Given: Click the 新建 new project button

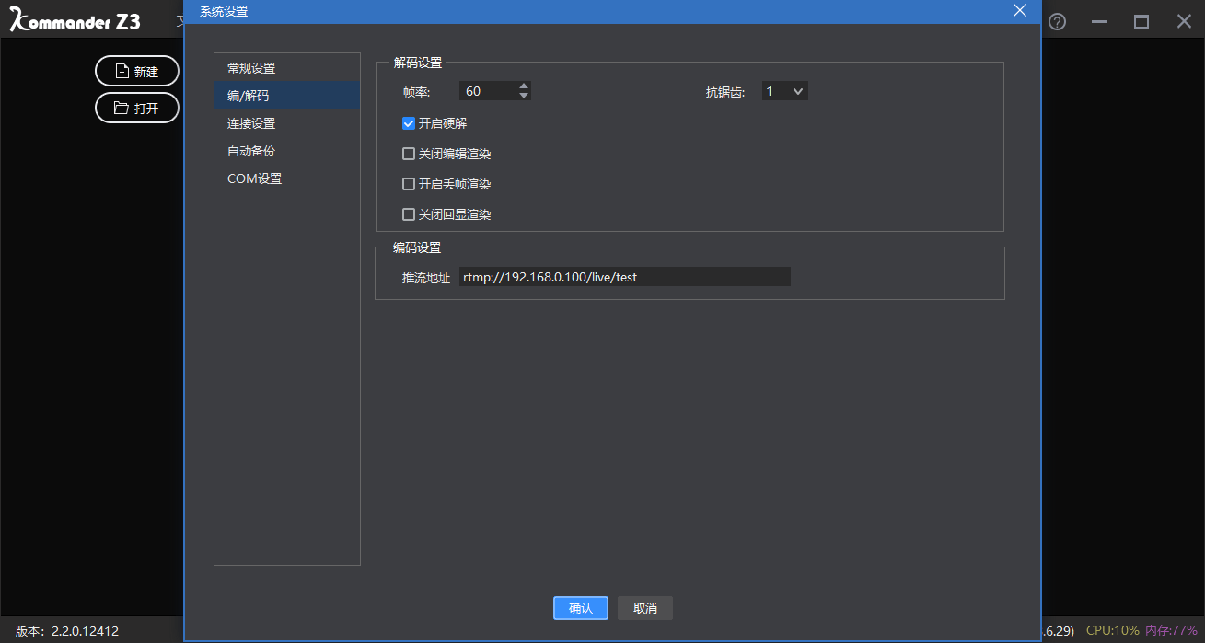Looking at the screenshot, I should (x=136, y=71).
